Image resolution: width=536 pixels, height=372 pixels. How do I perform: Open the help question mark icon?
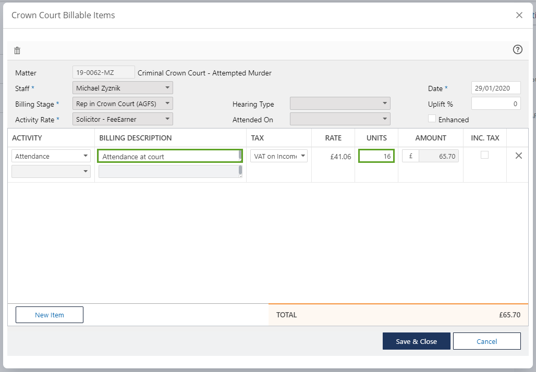(x=517, y=49)
